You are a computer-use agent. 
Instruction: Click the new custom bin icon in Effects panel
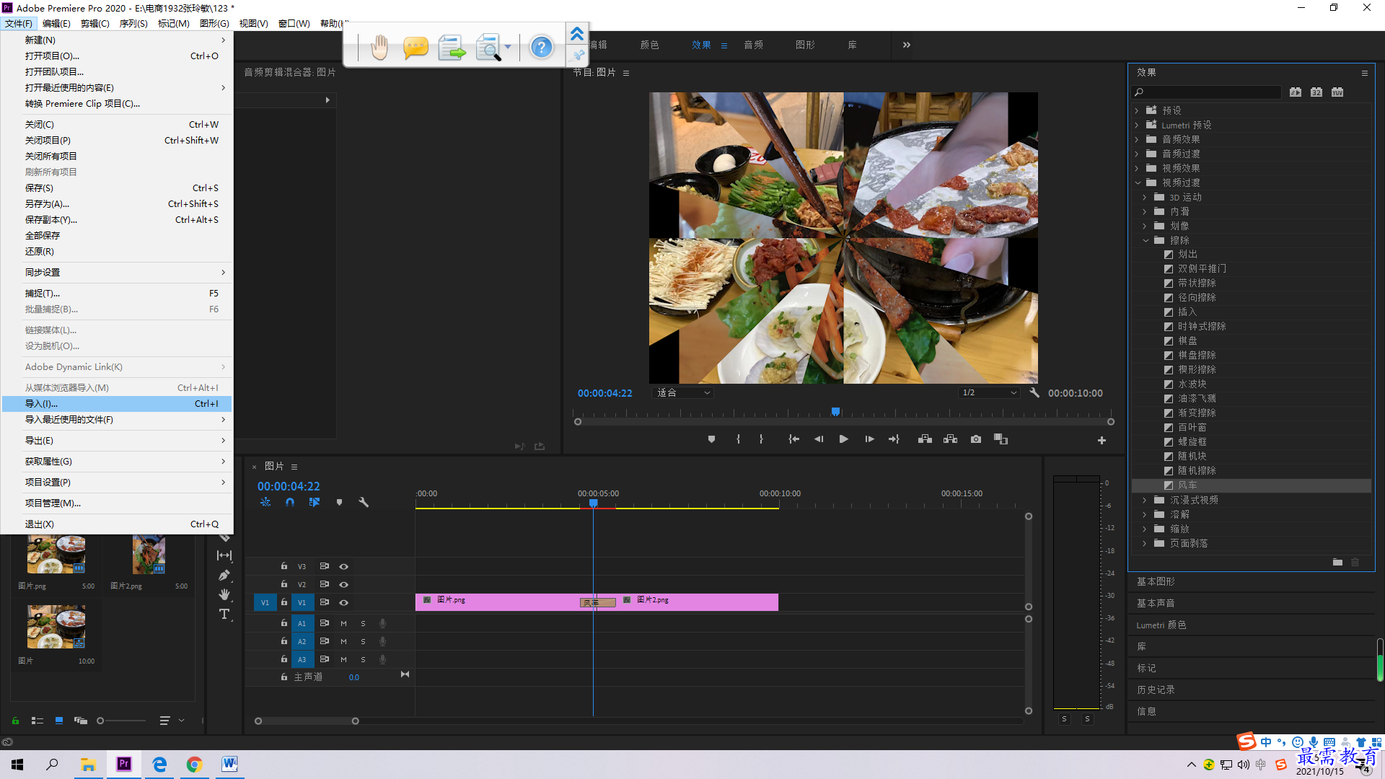(1337, 562)
